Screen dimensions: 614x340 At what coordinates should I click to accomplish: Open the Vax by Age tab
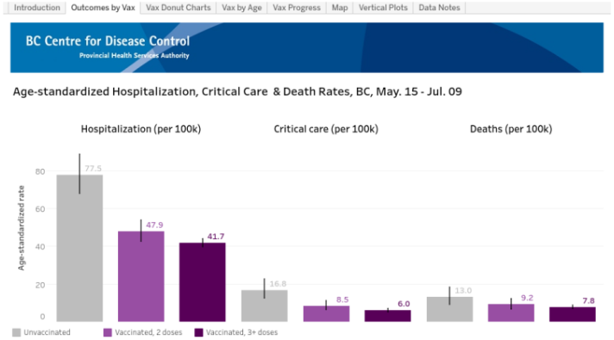click(x=241, y=8)
